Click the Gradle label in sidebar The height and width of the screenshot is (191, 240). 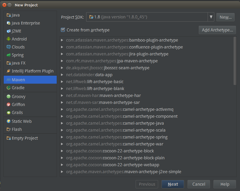(18, 88)
